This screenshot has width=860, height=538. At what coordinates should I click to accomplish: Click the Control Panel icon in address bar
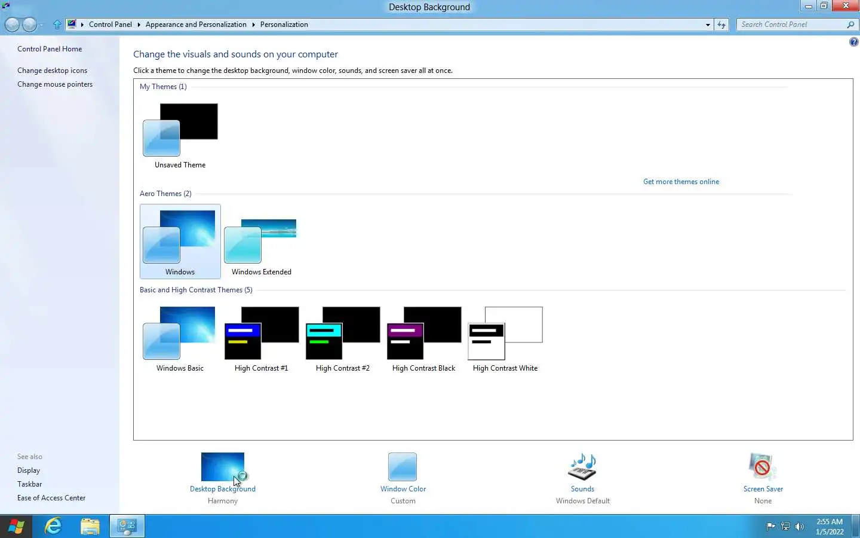(x=72, y=24)
